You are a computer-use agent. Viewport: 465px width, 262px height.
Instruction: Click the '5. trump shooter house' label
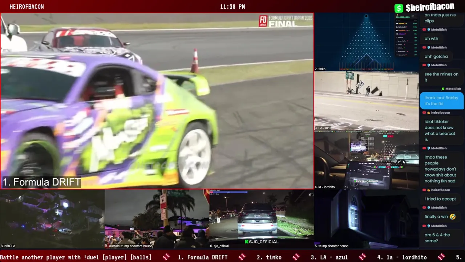[x=331, y=246]
